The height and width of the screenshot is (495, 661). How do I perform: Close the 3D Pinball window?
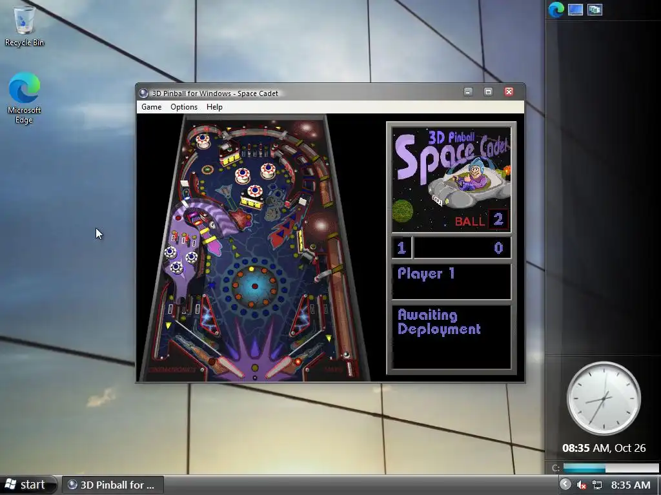(509, 92)
